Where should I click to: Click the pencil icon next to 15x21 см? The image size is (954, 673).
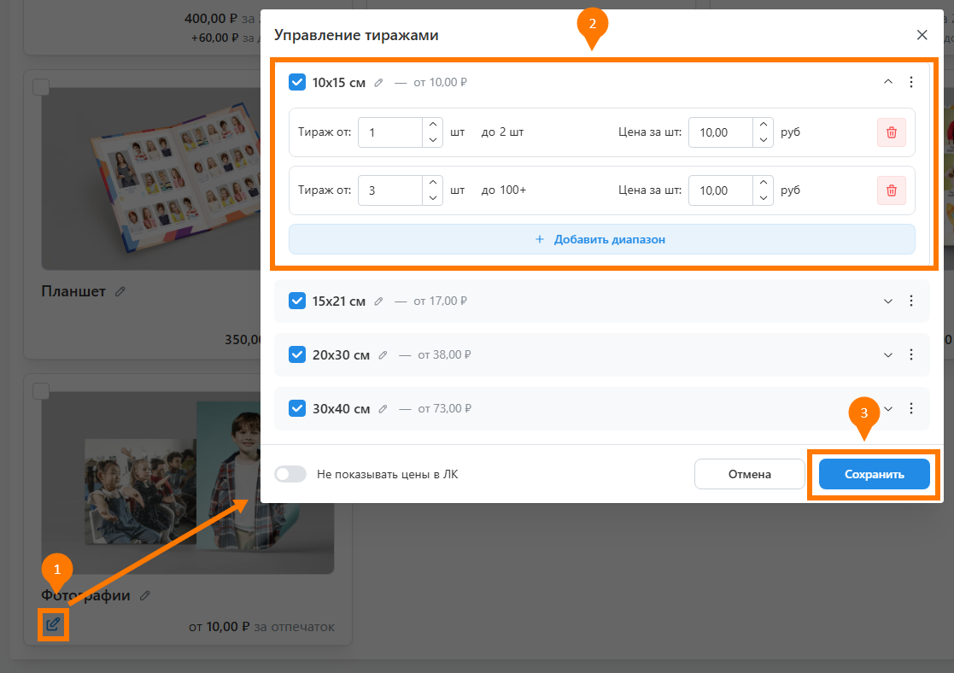379,301
